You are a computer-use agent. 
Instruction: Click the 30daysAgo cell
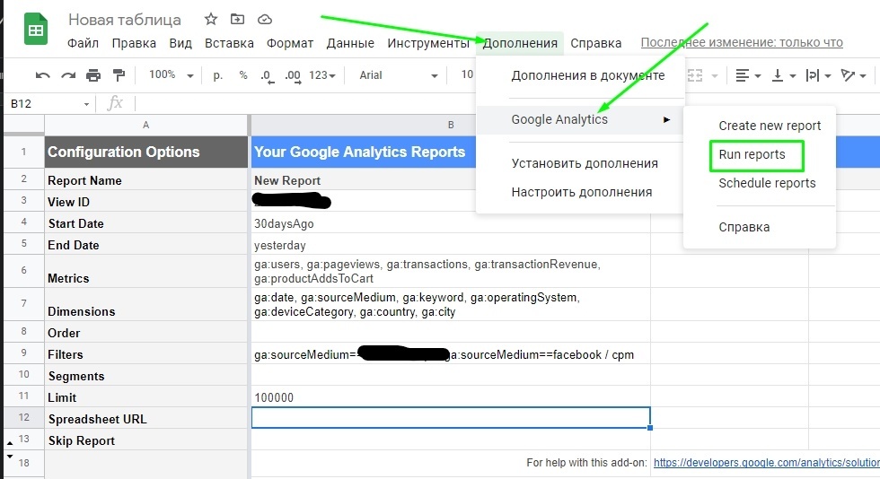point(451,223)
